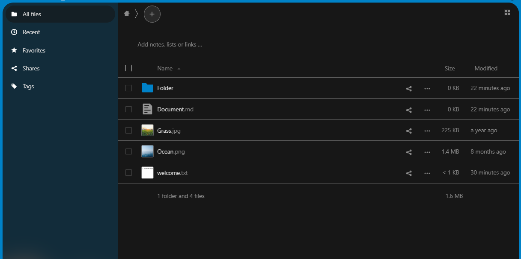Click the All files folder icon

click(x=14, y=14)
